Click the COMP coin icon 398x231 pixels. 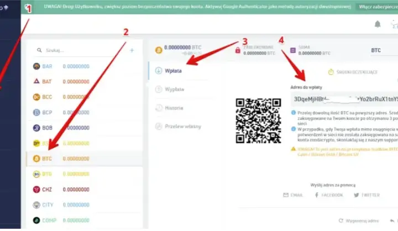[x=36, y=221]
